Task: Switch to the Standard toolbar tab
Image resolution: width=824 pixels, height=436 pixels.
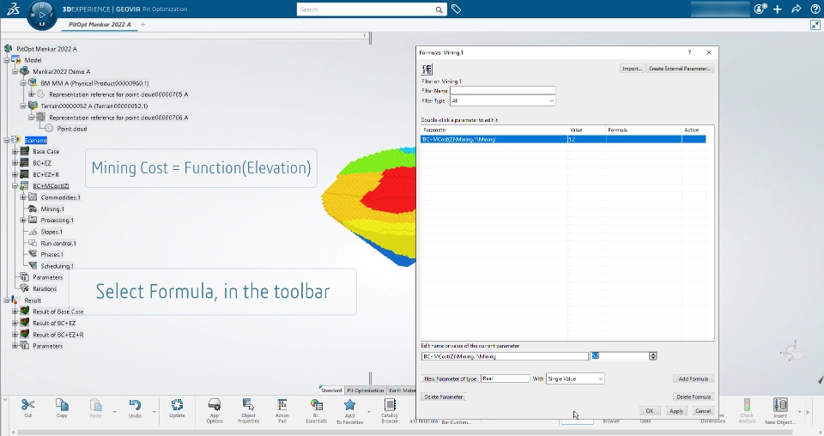Action: pos(331,391)
